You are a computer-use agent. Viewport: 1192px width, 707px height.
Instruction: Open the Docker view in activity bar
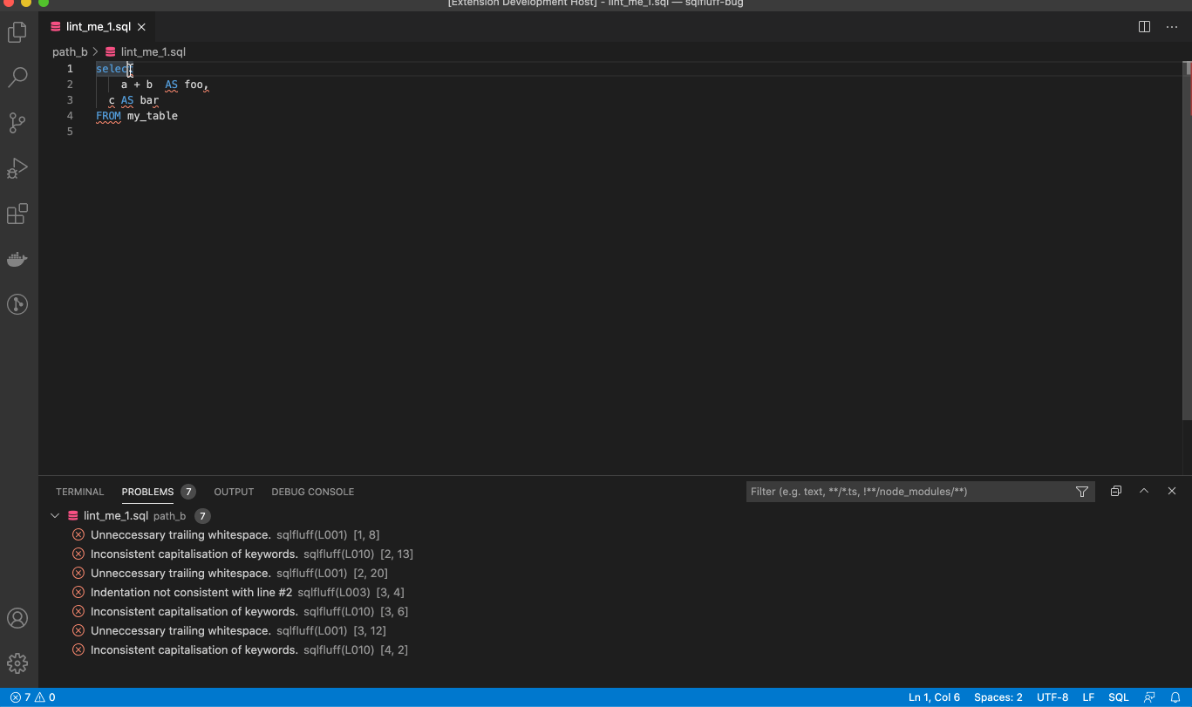tap(17, 259)
